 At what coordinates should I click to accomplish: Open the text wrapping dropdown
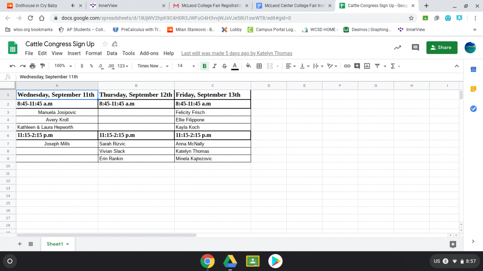tap(318, 66)
